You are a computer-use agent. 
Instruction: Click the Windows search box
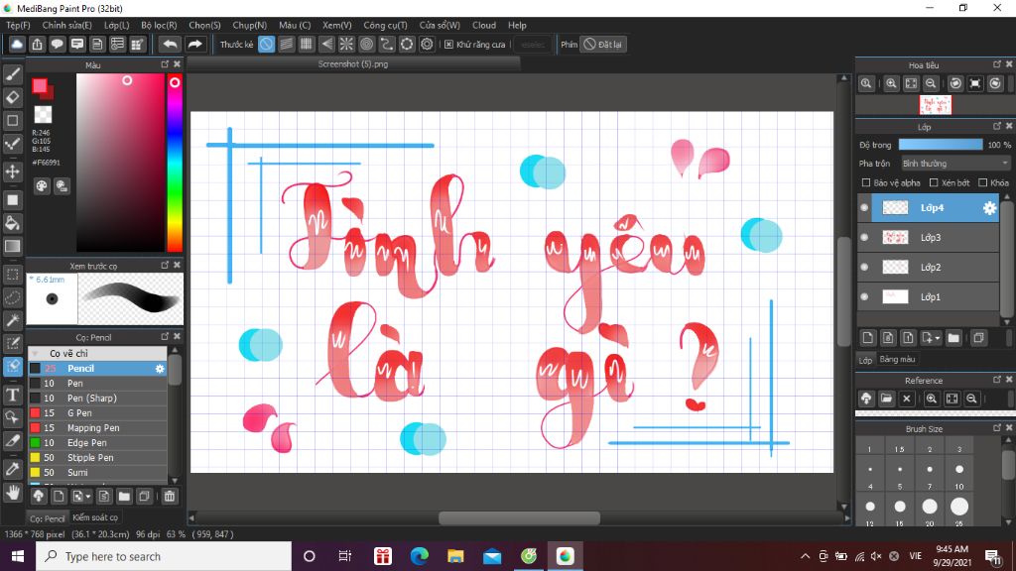click(164, 556)
